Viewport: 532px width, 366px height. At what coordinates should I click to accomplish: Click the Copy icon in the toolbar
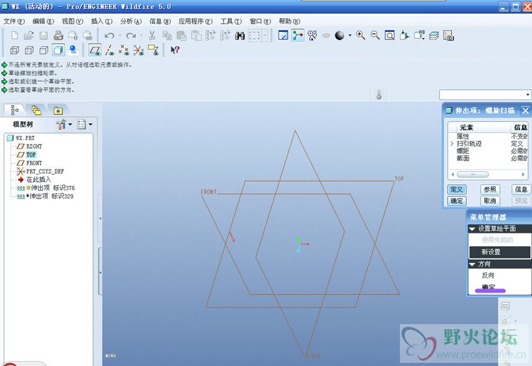(x=167, y=35)
